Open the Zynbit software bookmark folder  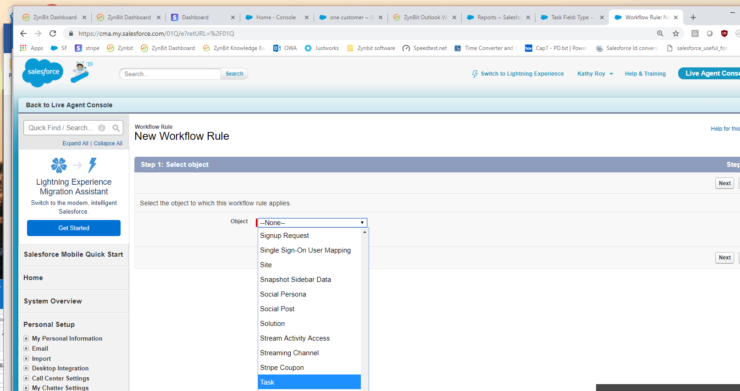coord(371,48)
